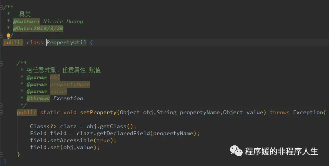The image size is (329, 166).
Task: Click the @Author: Javadoc tag
Action: (26, 21)
